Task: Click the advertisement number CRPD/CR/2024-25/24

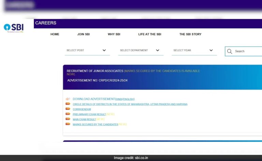Action: (x=113, y=80)
